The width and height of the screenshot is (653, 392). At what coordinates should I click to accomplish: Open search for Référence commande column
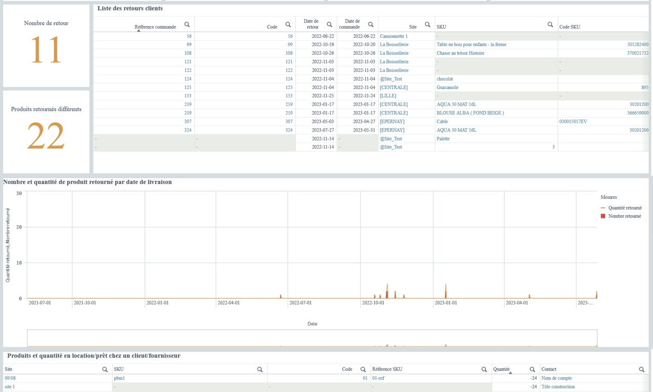(x=187, y=24)
